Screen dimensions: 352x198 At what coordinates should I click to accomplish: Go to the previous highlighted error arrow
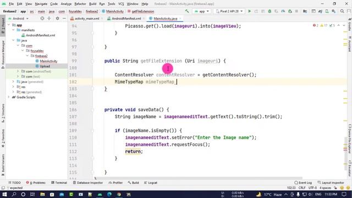[339, 25]
